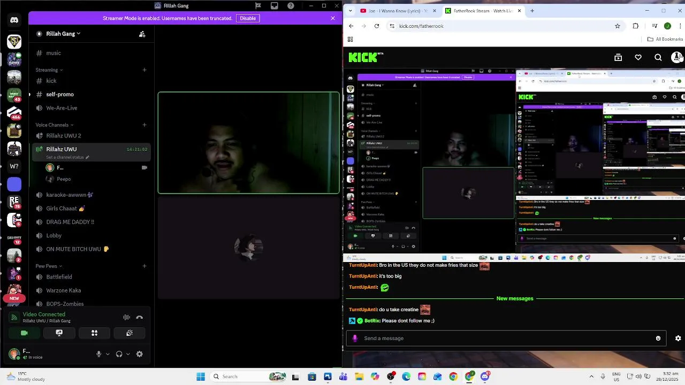
Task: Open Discord direct messages home icon
Action: [14, 20]
